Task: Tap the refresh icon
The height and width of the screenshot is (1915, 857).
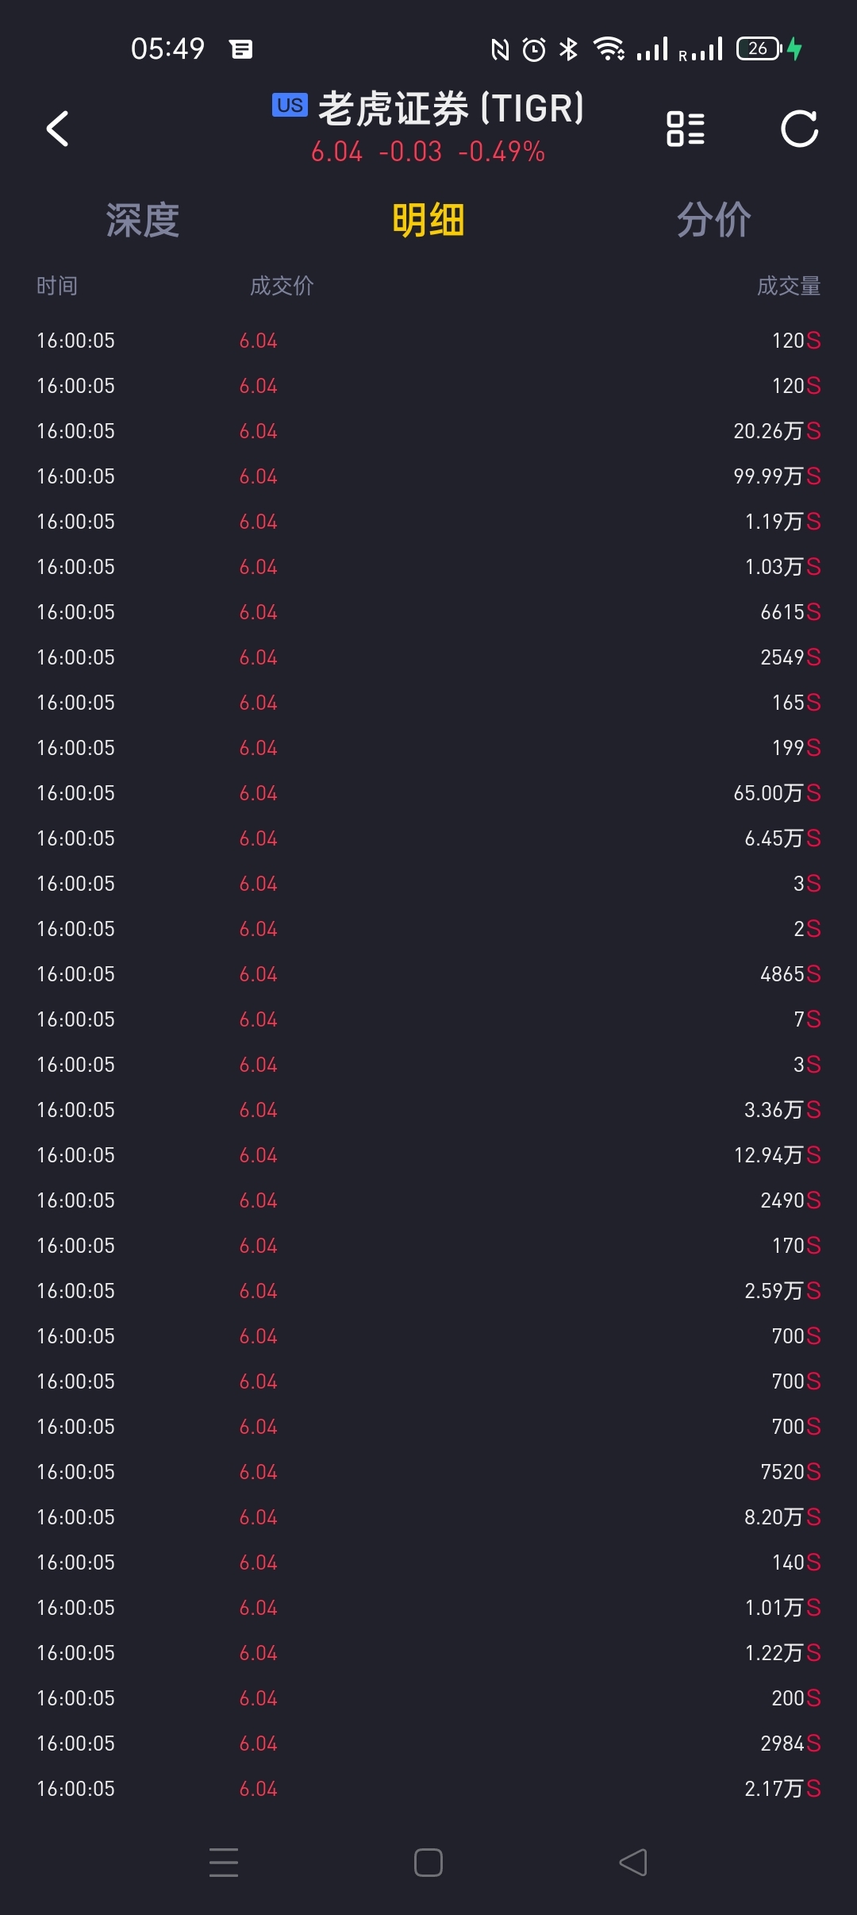Action: tap(799, 129)
